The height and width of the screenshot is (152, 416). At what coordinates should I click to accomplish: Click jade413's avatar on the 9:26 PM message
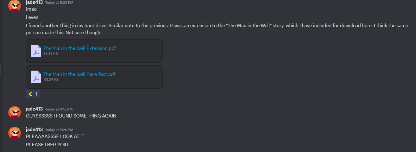pos(15,133)
